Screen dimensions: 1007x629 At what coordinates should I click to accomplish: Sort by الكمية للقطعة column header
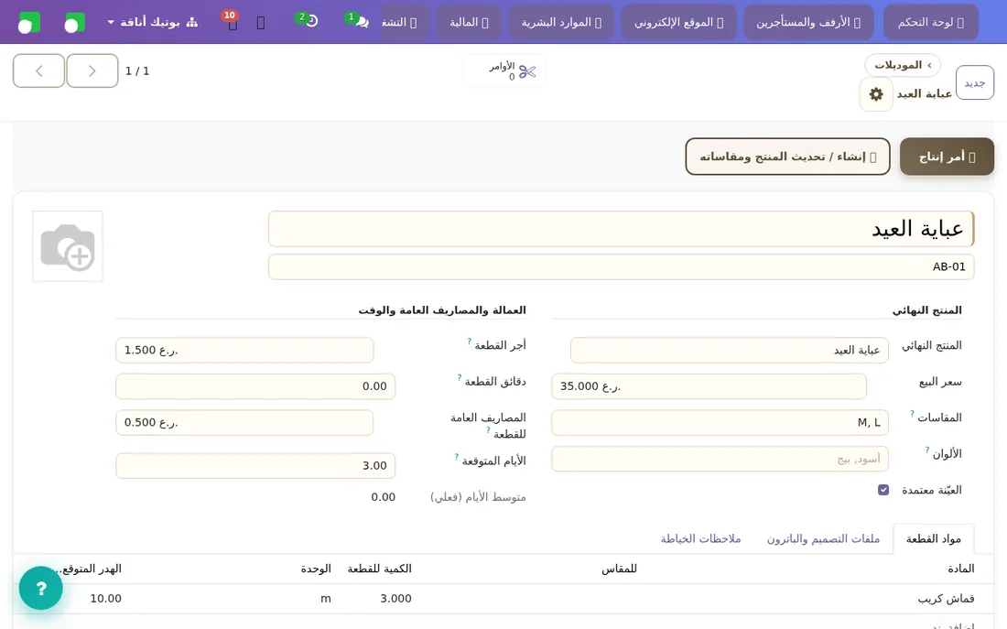379,569
